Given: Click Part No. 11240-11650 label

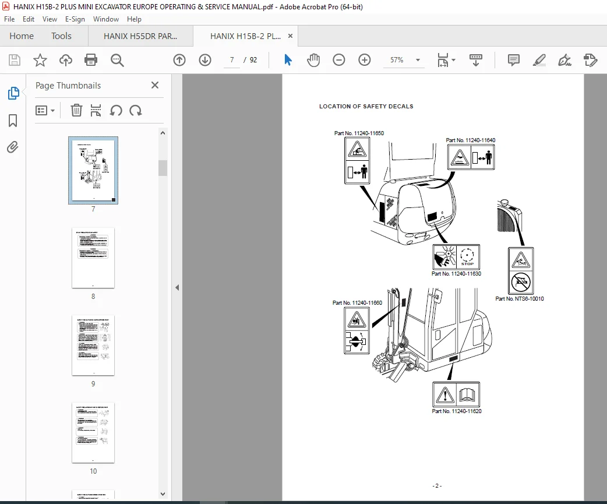Looking at the screenshot, I should click(359, 133).
